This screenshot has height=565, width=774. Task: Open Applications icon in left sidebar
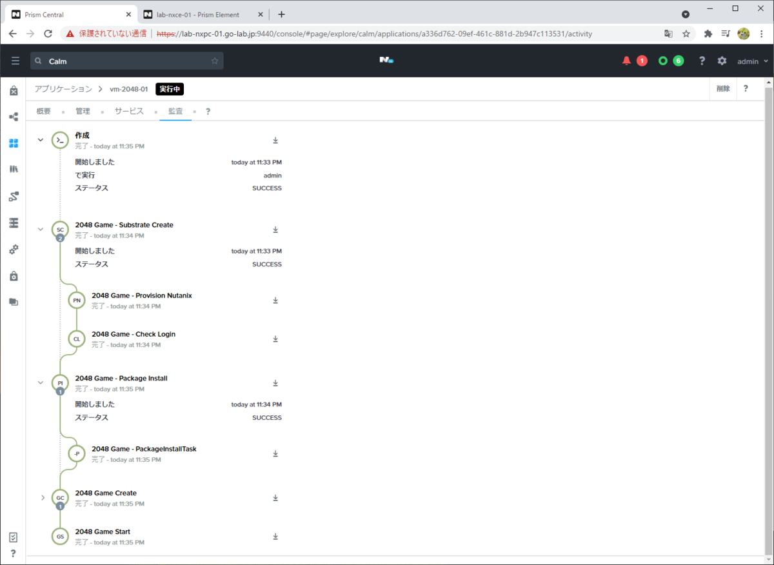[x=14, y=143]
